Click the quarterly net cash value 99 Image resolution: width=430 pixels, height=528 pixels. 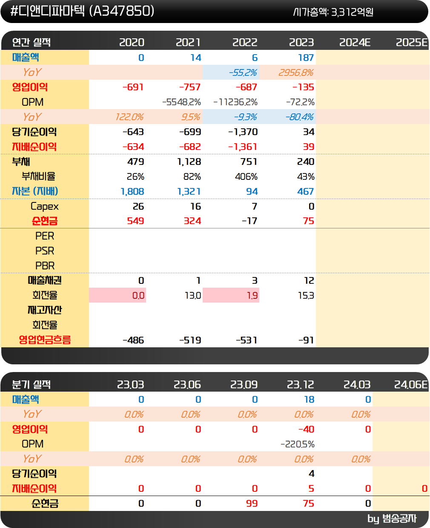[x=252, y=503]
